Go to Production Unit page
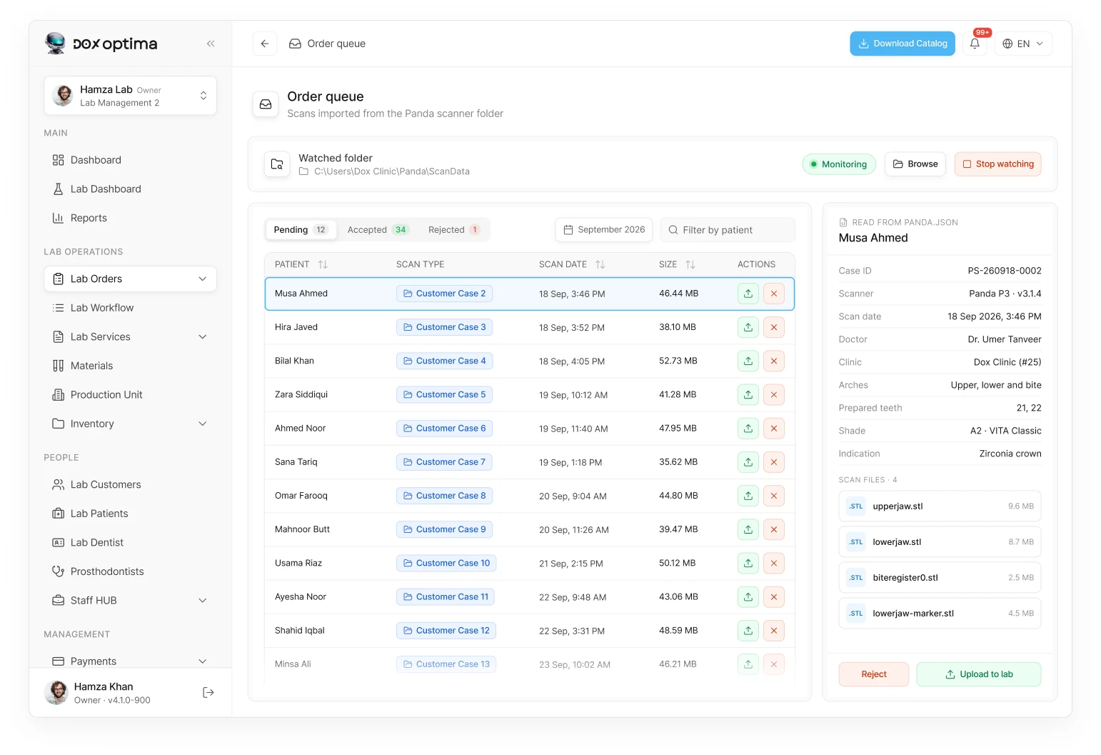Image resolution: width=1101 pixels, height=755 pixels. (x=130, y=395)
